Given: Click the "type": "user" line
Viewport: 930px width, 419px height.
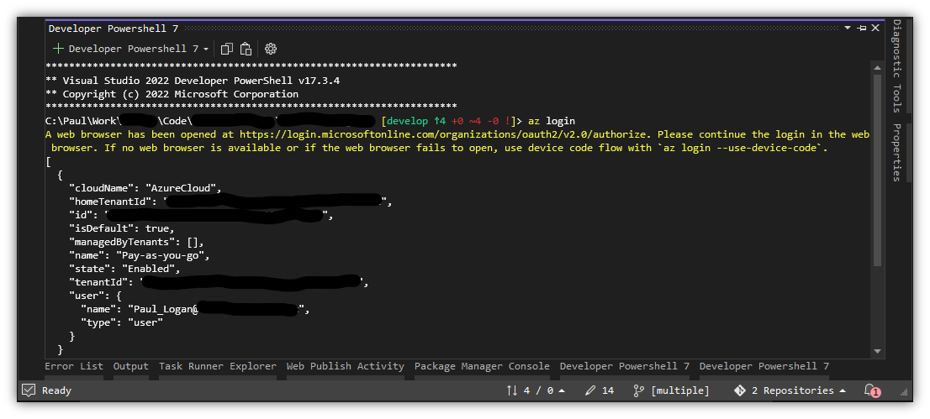Looking at the screenshot, I should point(122,322).
